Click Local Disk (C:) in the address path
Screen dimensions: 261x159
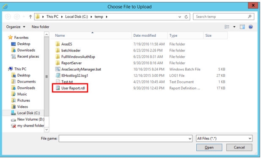77,16
